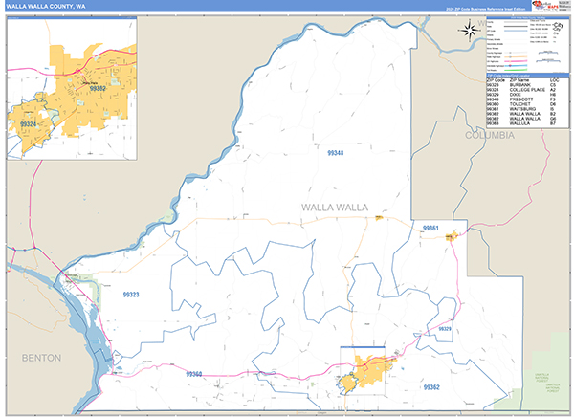Screen dimensions: 574x417
Task: Click ZIP label 99360 along the pink highway
Action: point(193,374)
